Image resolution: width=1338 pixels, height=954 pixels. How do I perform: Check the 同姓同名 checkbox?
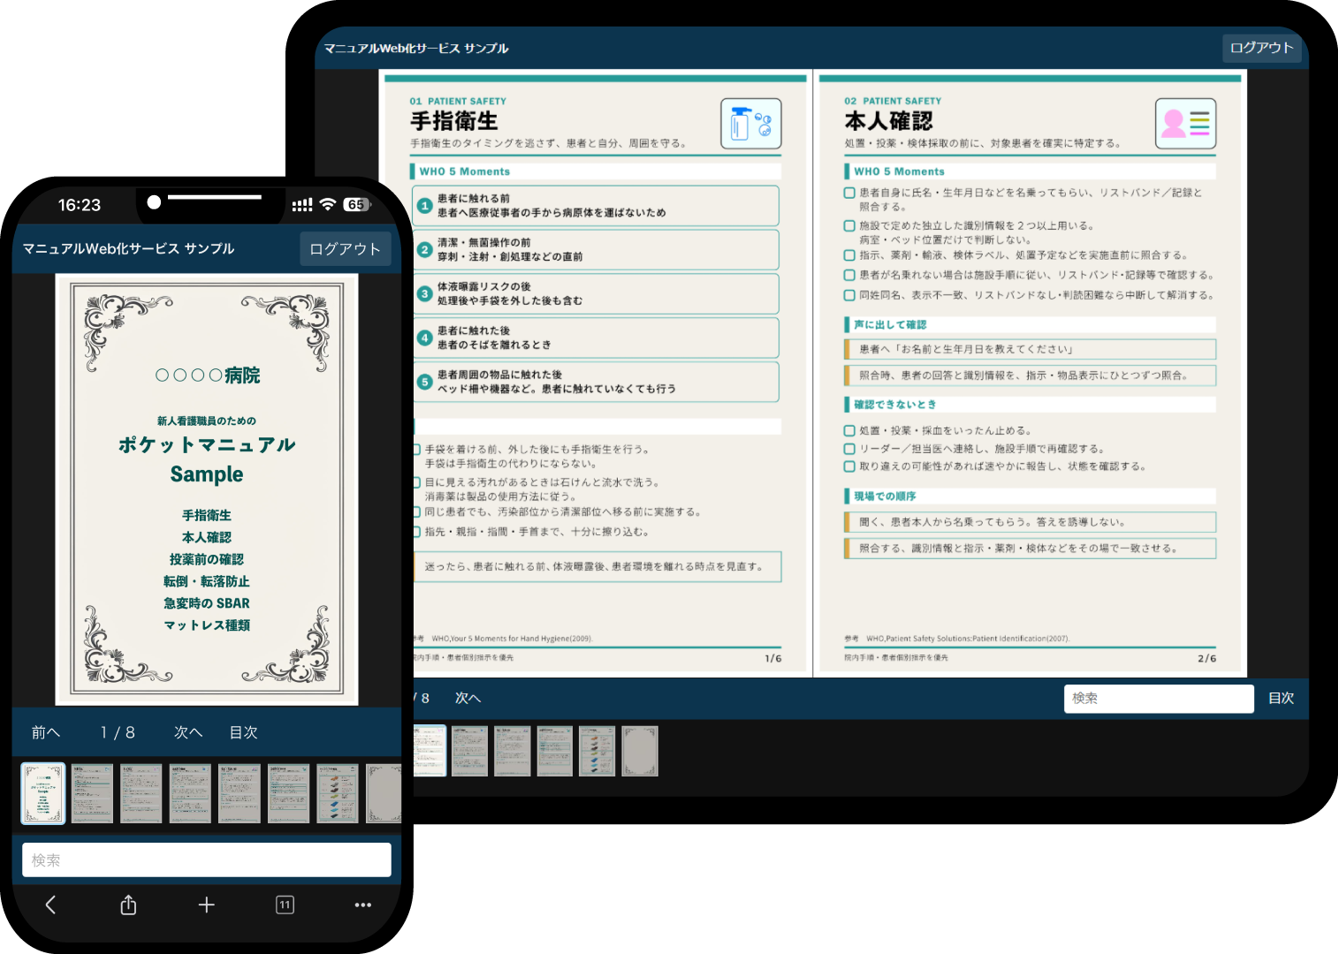click(849, 295)
